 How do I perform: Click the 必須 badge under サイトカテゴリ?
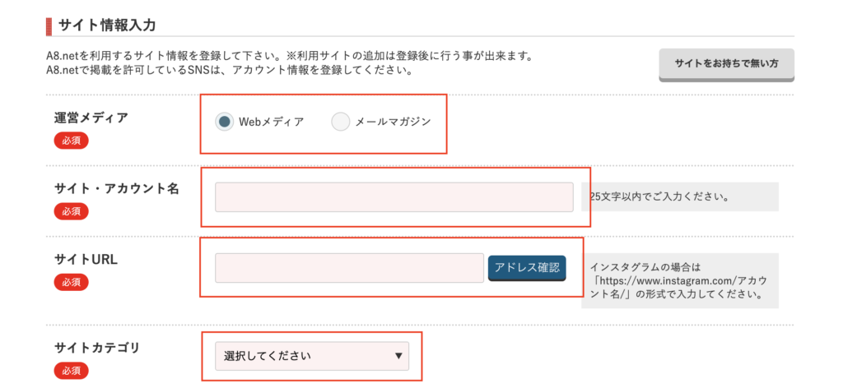(71, 370)
